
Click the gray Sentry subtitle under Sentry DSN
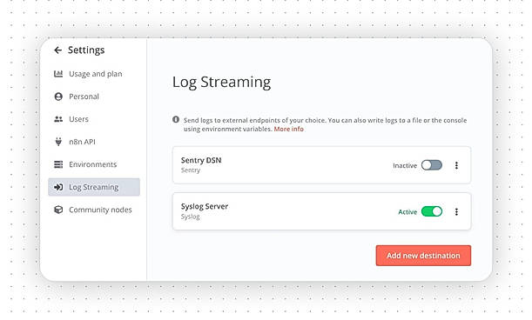pos(191,170)
